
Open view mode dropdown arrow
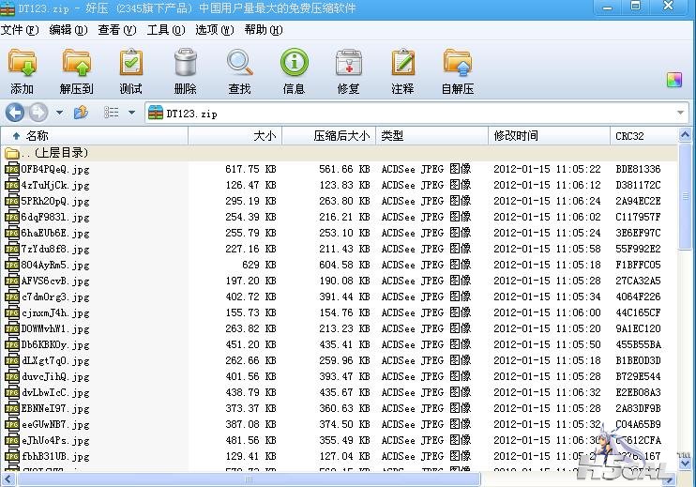(x=132, y=113)
